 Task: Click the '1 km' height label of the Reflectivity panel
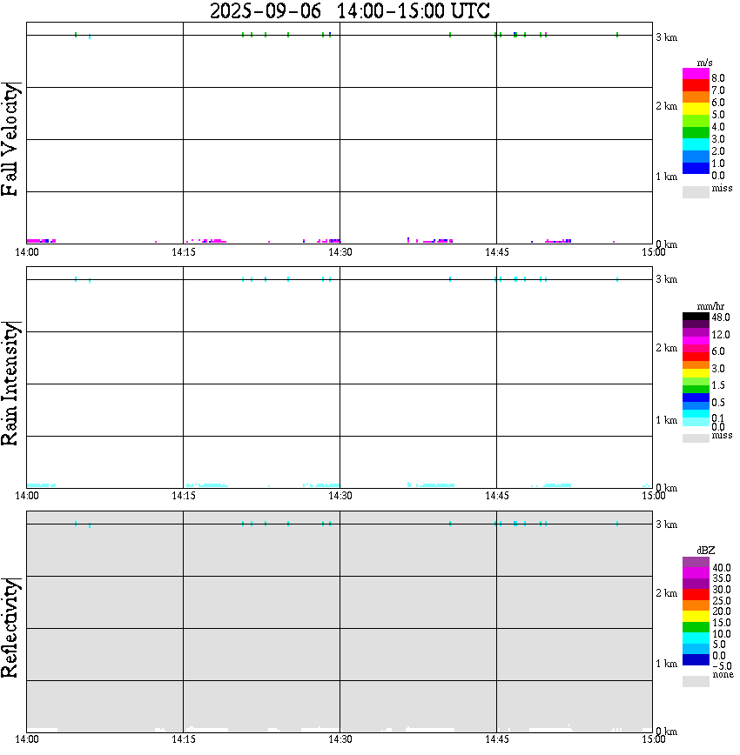pos(666,664)
